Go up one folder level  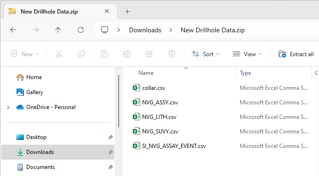pyautogui.click(x=58, y=30)
